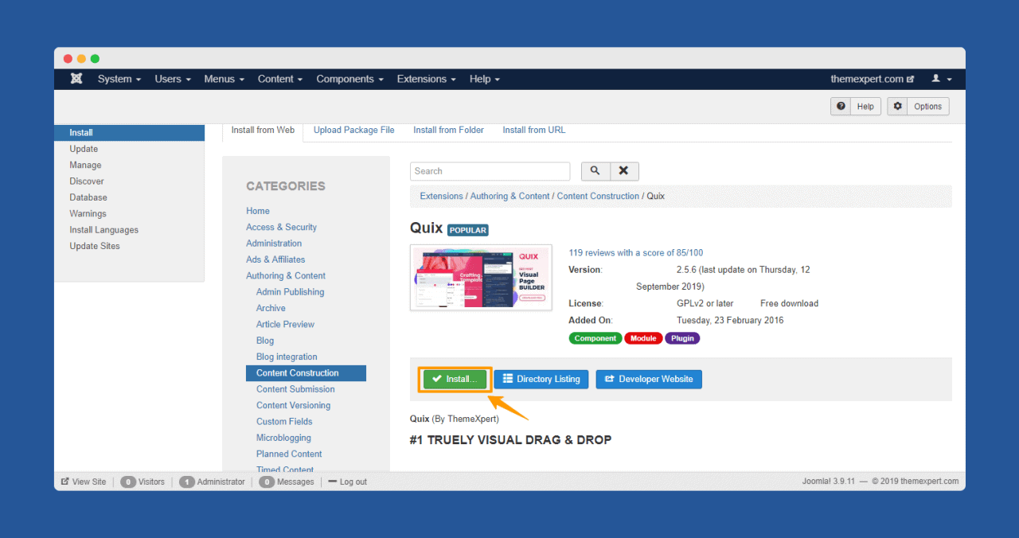Open the Microblogging subcategory
The height and width of the screenshot is (538, 1019).
tap(283, 438)
